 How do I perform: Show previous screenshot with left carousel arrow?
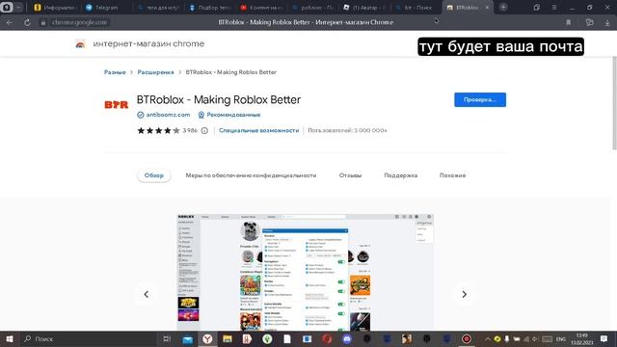[146, 294]
